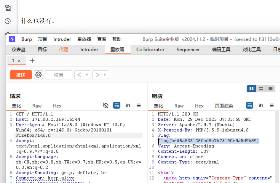The height and width of the screenshot is (183, 280).
Task: Click the Burp Suite lightning logo icon
Action: pyautogui.click(x=12, y=39)
